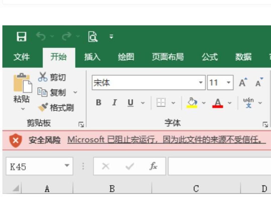The height and width of the screenshot is (203, 271).
Task: Expand the phonetic guide dropdown arrow
Action: [x=260, y=103]
